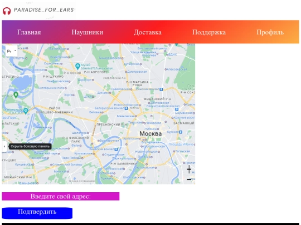The image size is (301, 225).
Task: Click the Дмитровская metro label
Action: point(137,72)
